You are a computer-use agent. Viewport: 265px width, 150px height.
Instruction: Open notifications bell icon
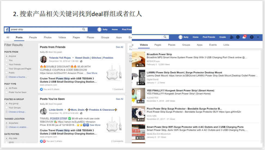[x=244, y=37]
